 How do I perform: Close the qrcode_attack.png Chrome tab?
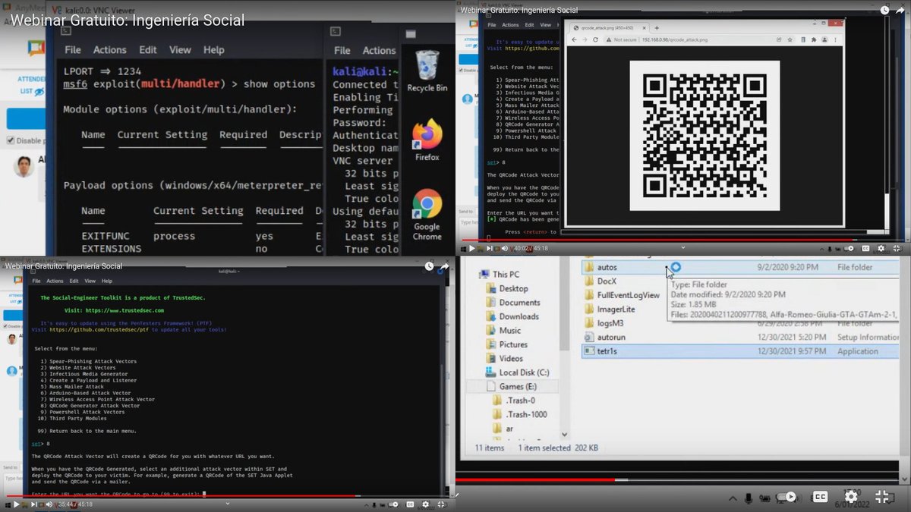point(644,28)
